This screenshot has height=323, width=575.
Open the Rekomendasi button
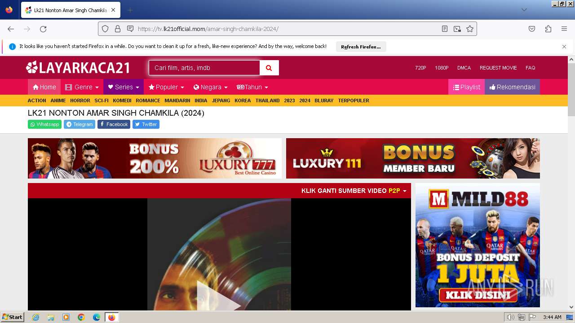[x=512, y=87]
